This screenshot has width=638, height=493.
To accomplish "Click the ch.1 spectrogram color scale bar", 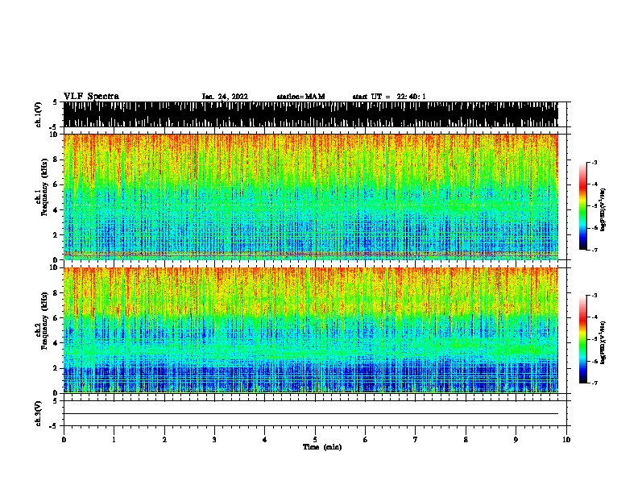I will tap(583, 206).
